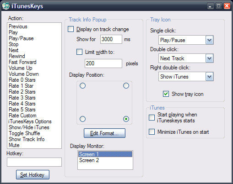
Task: Select the Rate 5 Stars action
Action: coord(34,110)
